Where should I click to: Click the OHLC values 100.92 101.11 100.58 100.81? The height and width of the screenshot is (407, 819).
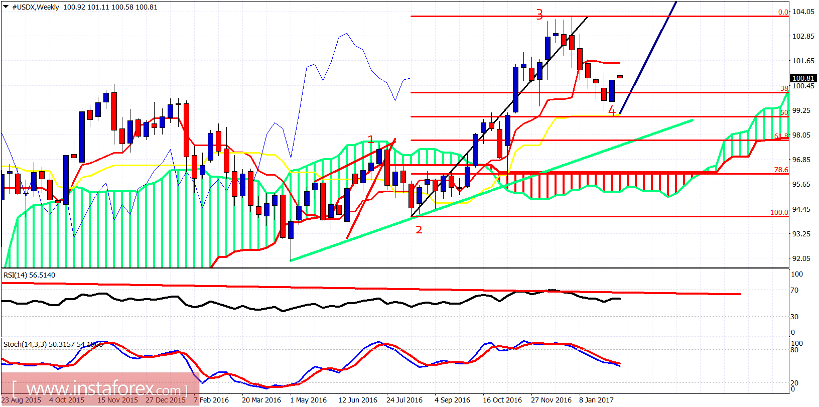[110, 8]
